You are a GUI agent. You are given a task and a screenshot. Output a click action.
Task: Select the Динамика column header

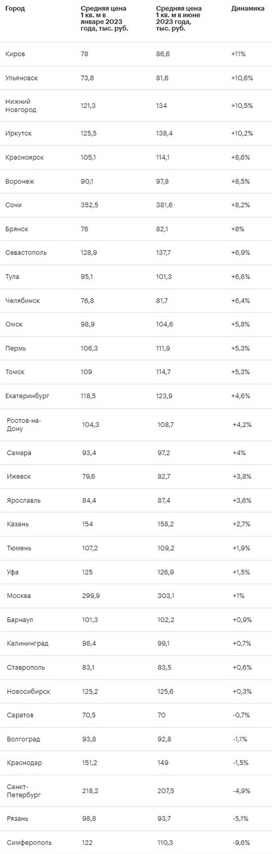(x=247, y=9)
